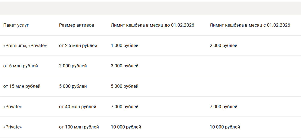This screenshot has height=140, width=301.
Task: Select the «Premium», «Private» package cell
Action: [25, 46]
